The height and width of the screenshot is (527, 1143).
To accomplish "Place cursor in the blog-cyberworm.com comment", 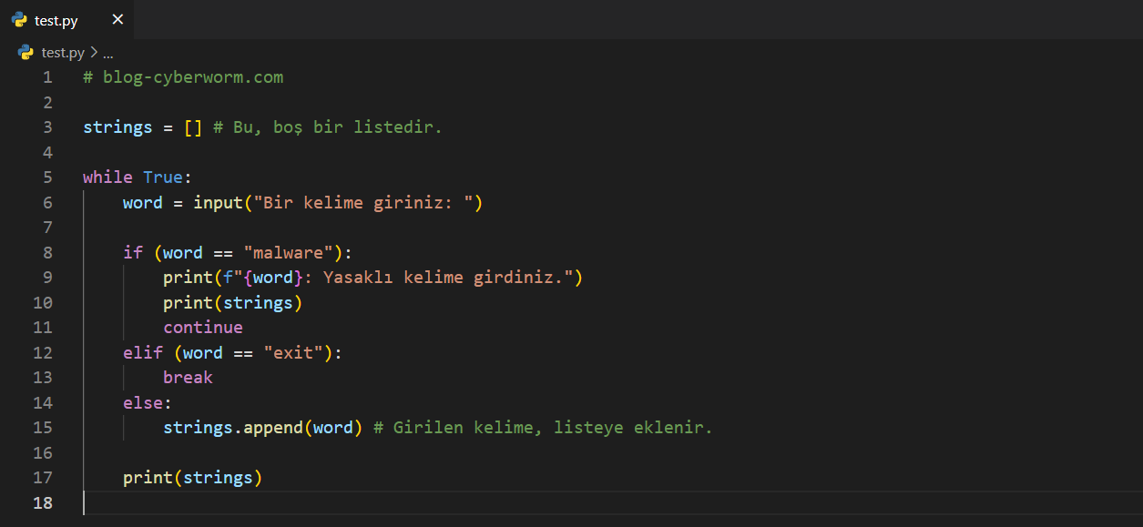I will (x=192, y=77).
